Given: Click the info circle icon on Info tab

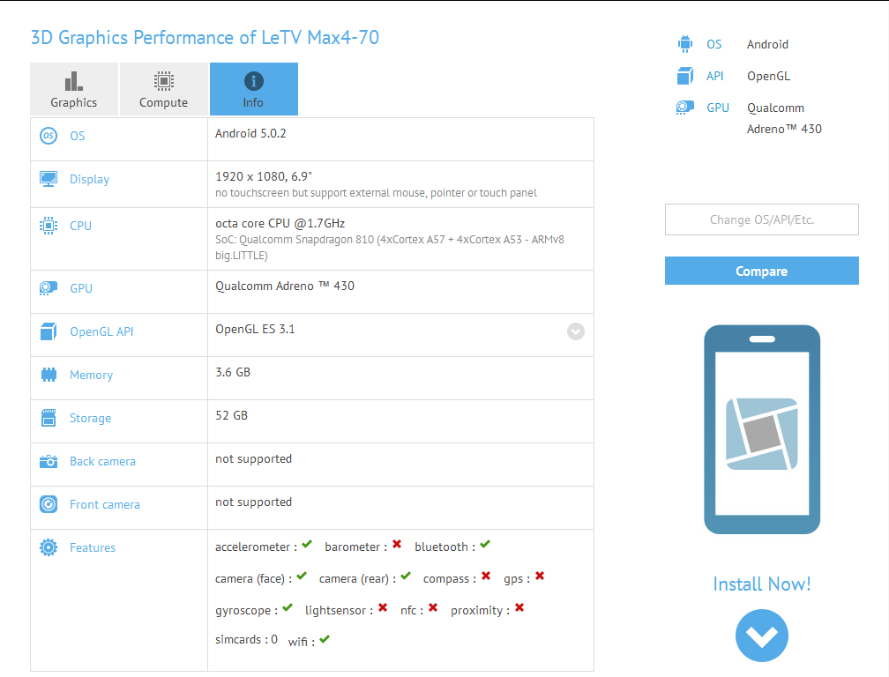Looking at the screenshot, I should click(253, 81).
